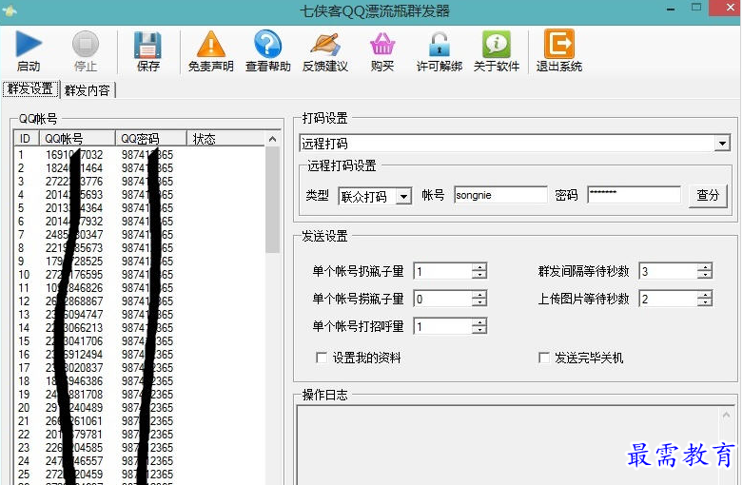Decrease 单个帐号打招呼里 value with down arrow
743x485 pixels.
pos(479,330)
